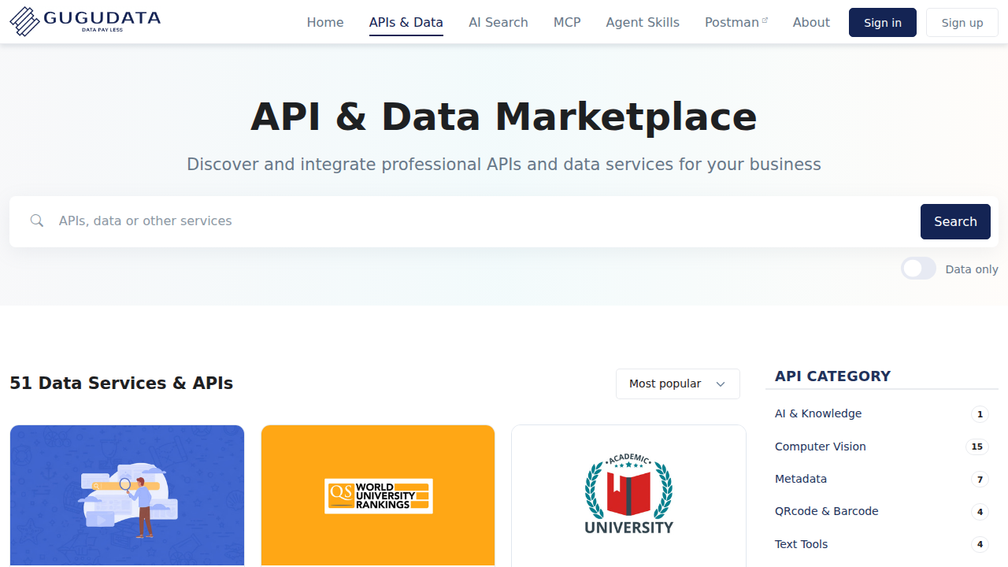Open the blue search illustration card
The height and width of the screenshot is (567, 1008).
[x=127, y=495]
